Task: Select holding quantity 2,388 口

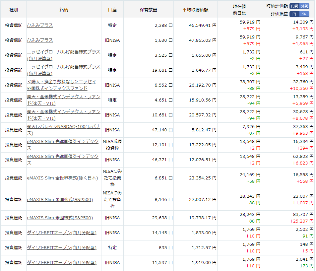Action: coord(163,26)
